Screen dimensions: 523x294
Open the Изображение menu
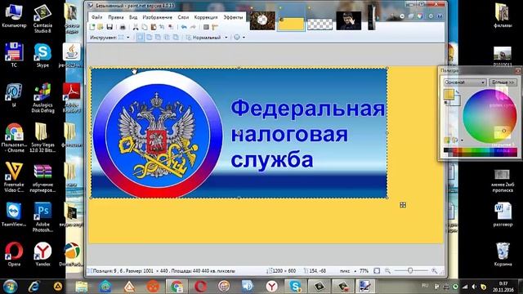157,17
